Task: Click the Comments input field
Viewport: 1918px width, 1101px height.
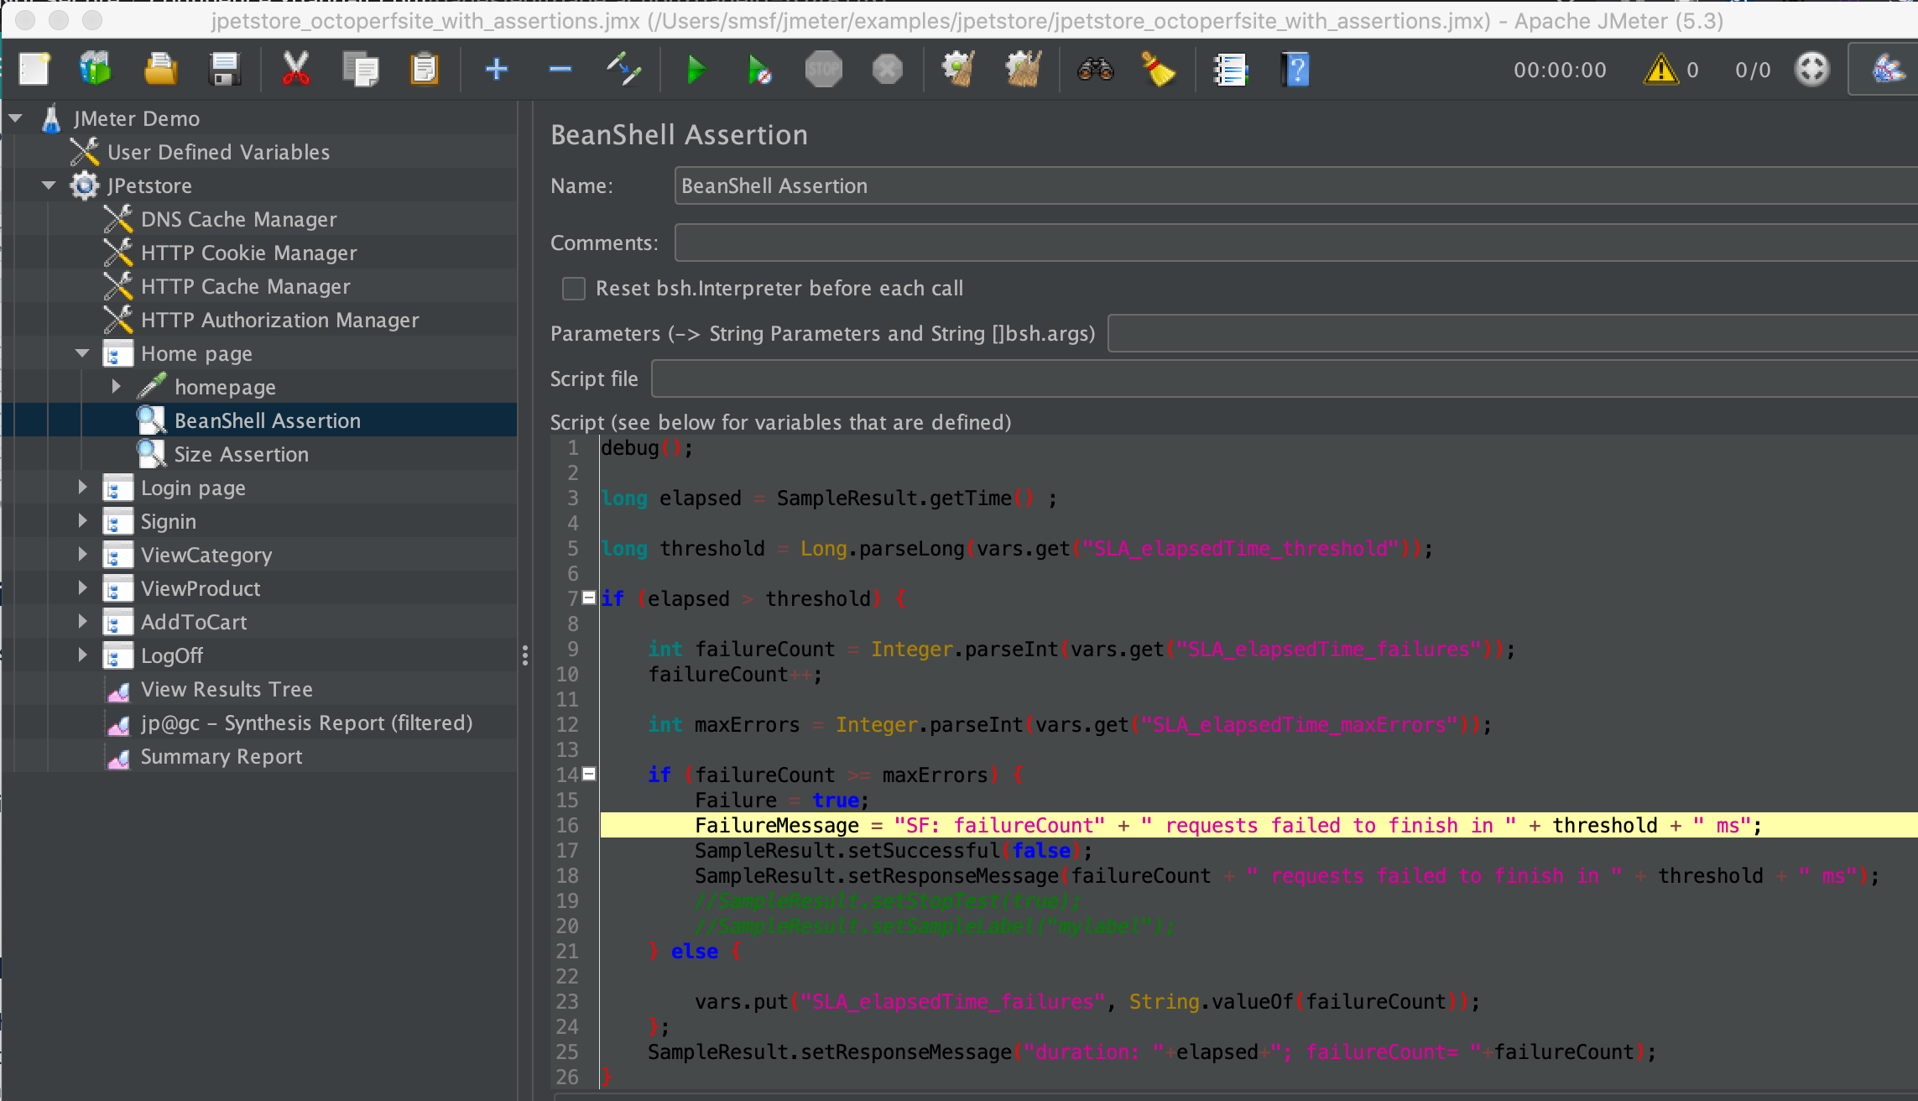Action: [x=1295, y=243]
